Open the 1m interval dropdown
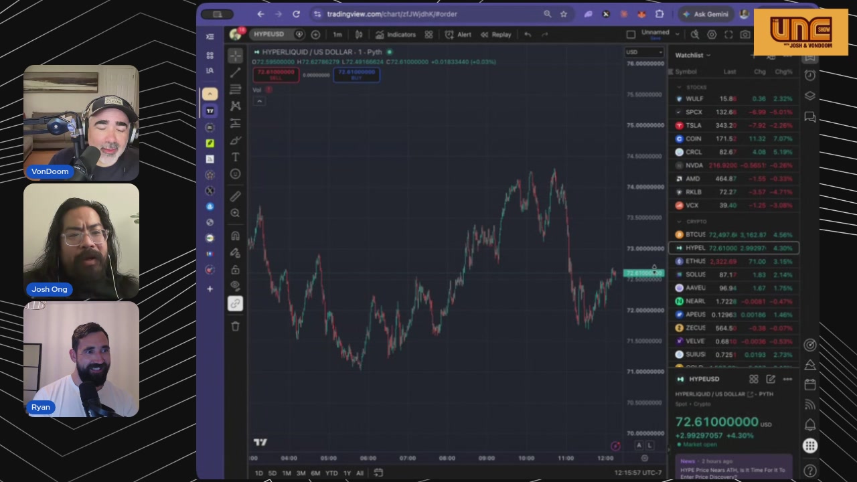The height and width of the screenshot is (482, 857). point(337,34)
